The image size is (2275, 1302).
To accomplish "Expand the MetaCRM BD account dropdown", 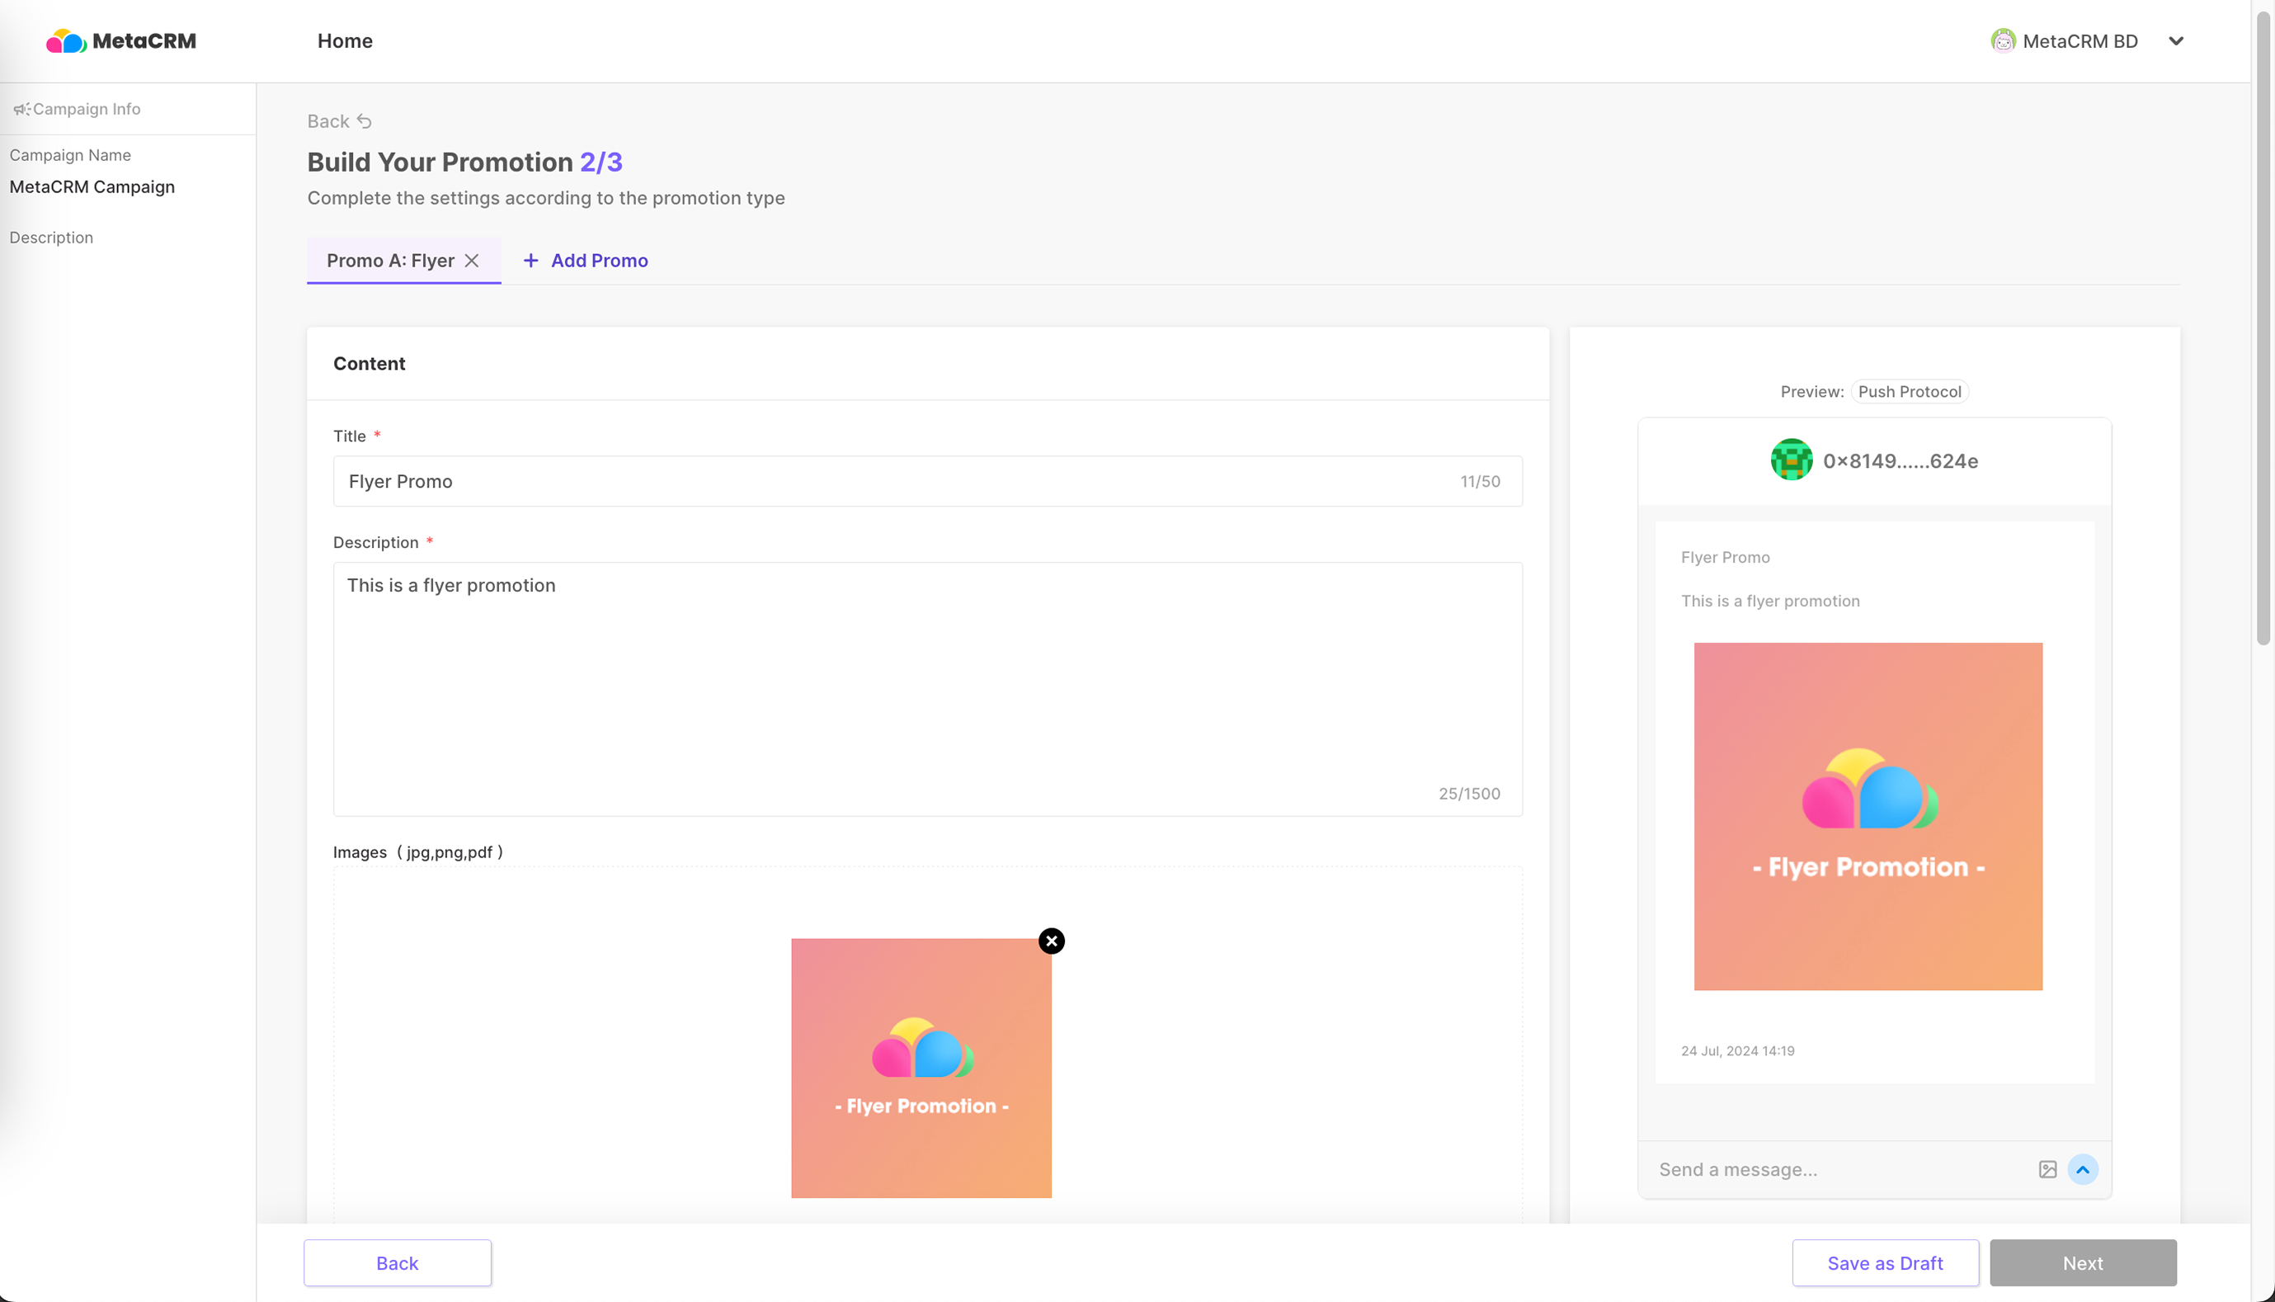I will 2176,41.
